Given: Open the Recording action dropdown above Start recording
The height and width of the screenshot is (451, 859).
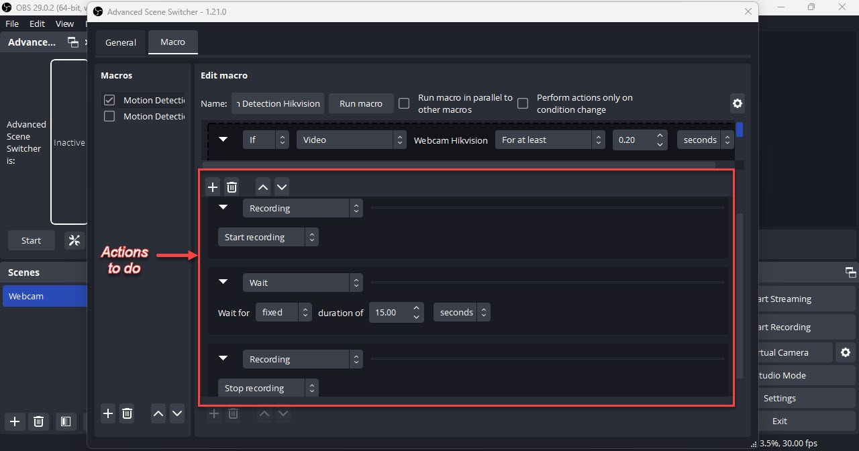Looking at the screenshot, I should pyautogui.click(x=303, y=208).
